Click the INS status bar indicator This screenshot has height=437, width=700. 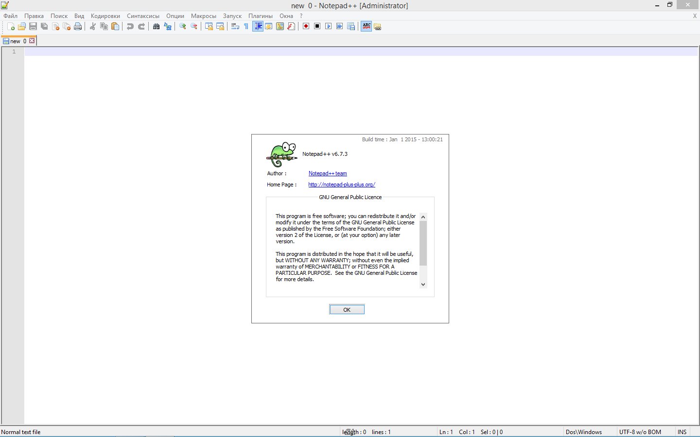682,432
